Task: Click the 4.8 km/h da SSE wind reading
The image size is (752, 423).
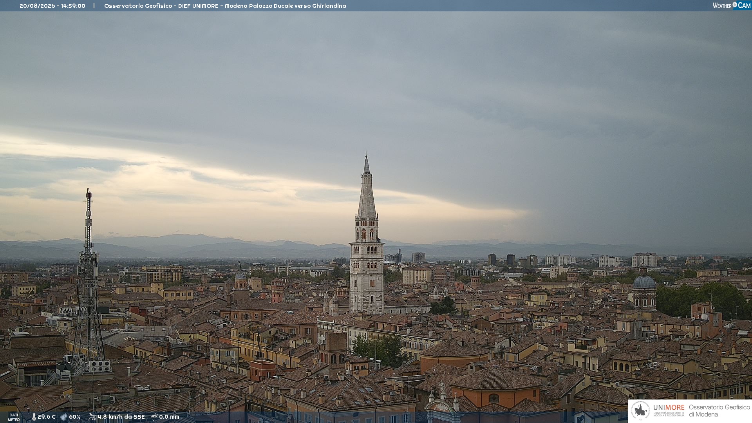Action: point(121,417)
